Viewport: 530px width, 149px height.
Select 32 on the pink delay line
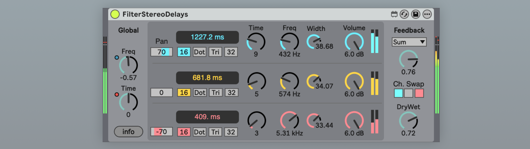pos(231,132)
